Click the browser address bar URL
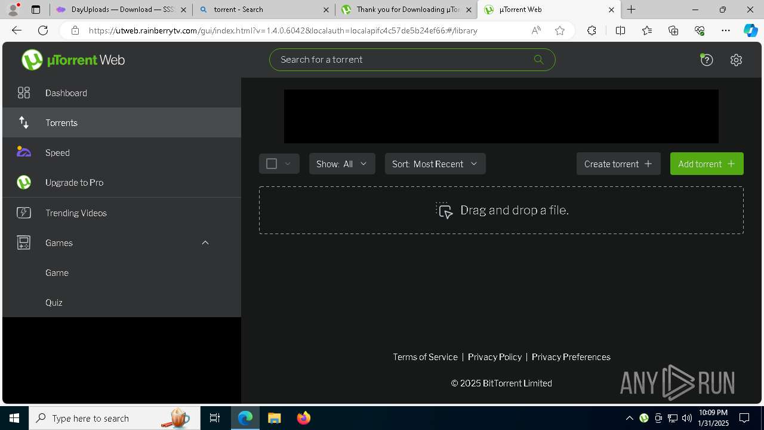Image resolution: width=764 pixels, height=430 pixels. (x=283, y=30)
